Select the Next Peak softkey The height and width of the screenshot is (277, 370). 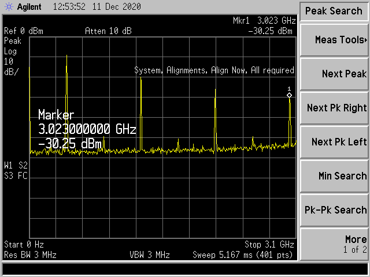334,74
